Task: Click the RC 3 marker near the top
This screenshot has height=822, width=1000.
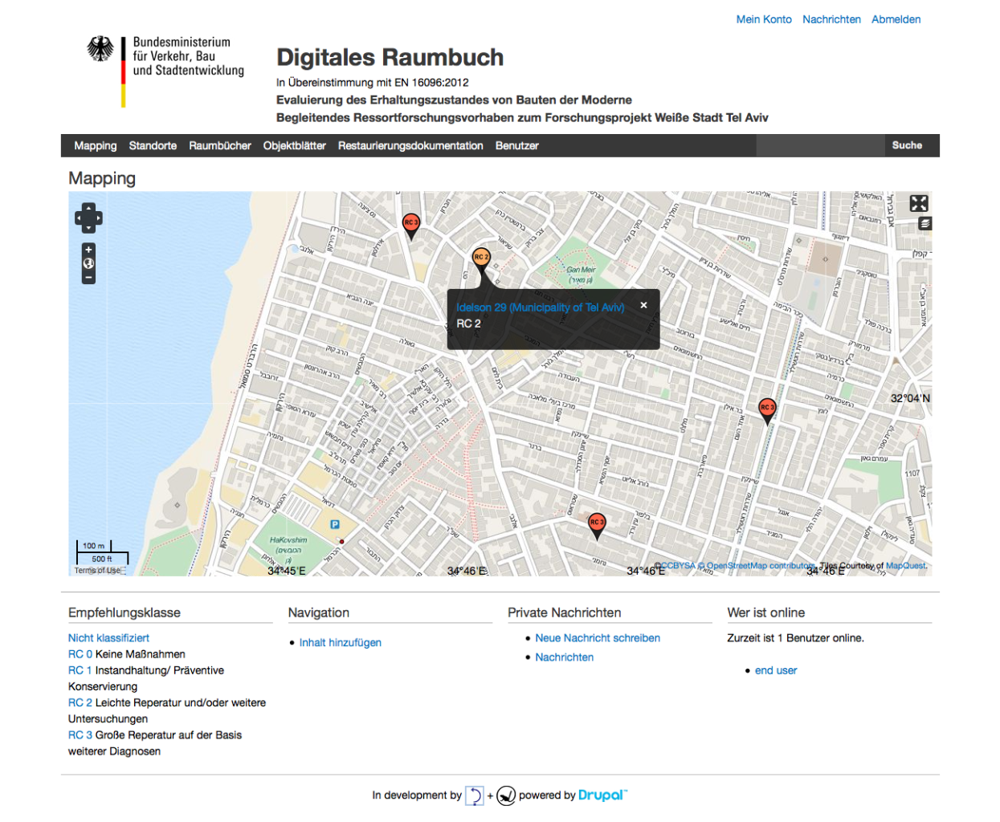Action: coord(410,222)
